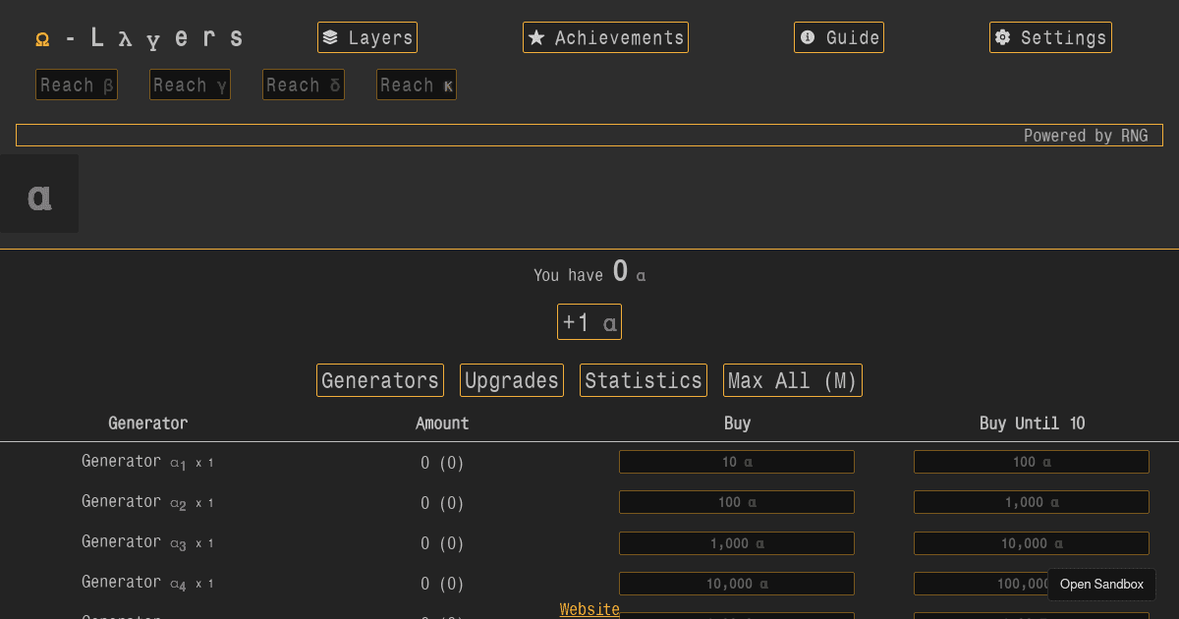Image resolution: width=1179 pixels, height=619 pixels.
Task: Open the game Guide
Action: pos(838,36)
